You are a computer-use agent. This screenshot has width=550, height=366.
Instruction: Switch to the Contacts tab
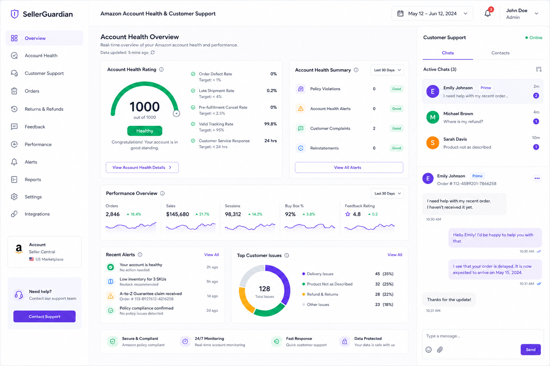click(500, 53)
